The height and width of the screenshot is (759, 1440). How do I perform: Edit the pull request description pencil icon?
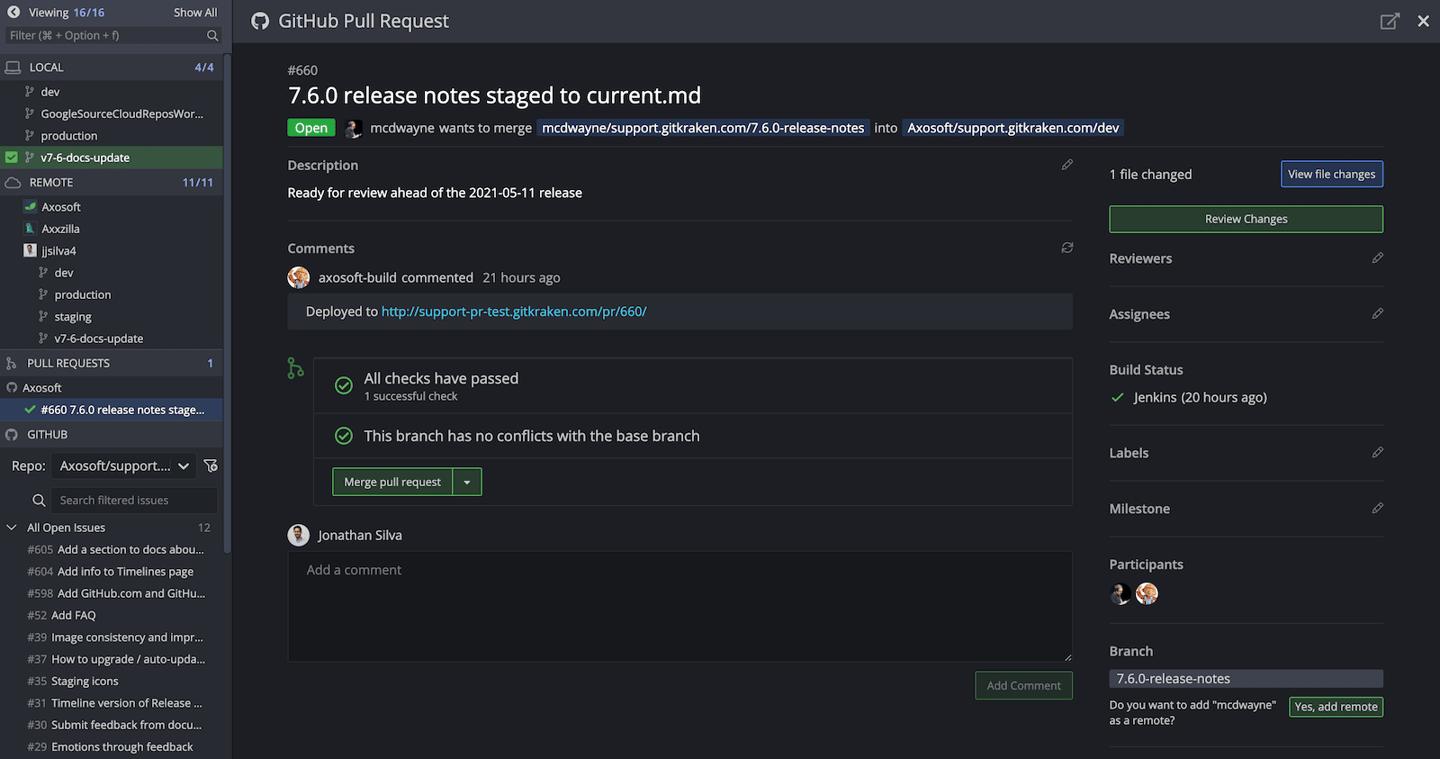tap(1067, 165)
